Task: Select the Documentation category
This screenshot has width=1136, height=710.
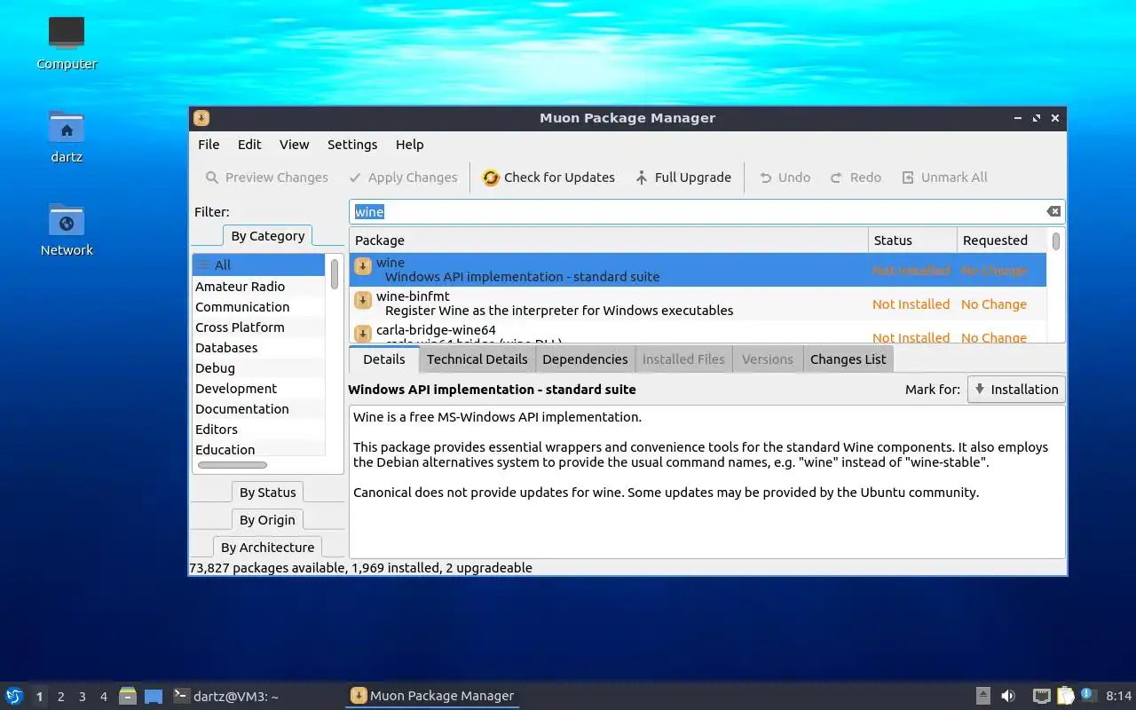Action: [259, 409]
